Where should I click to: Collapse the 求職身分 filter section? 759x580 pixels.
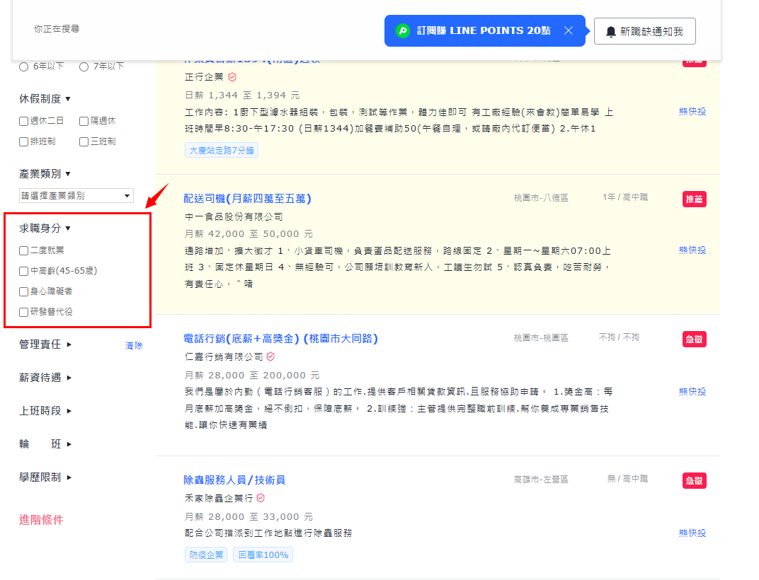point(45,228)
